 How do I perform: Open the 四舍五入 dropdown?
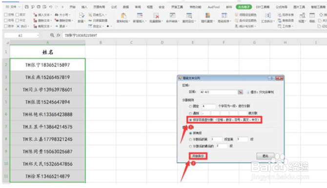click(98, 15)
